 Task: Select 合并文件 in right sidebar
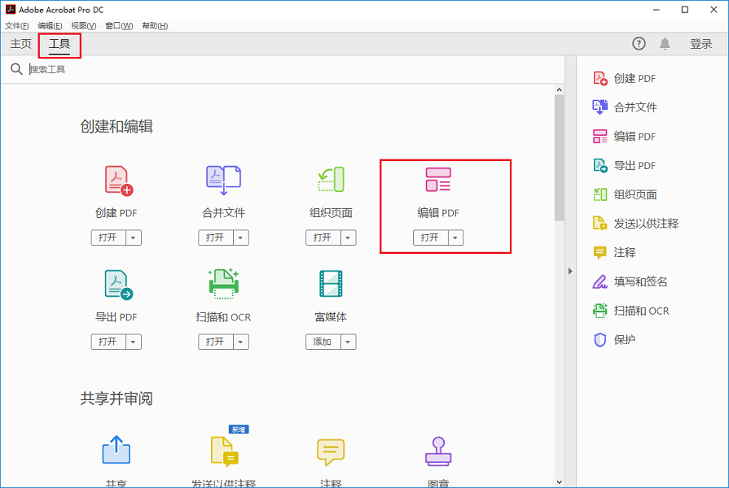[x=625, y=107]
